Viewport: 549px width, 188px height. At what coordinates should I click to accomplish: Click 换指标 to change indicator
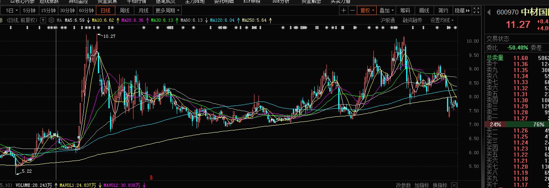[440, 185]
